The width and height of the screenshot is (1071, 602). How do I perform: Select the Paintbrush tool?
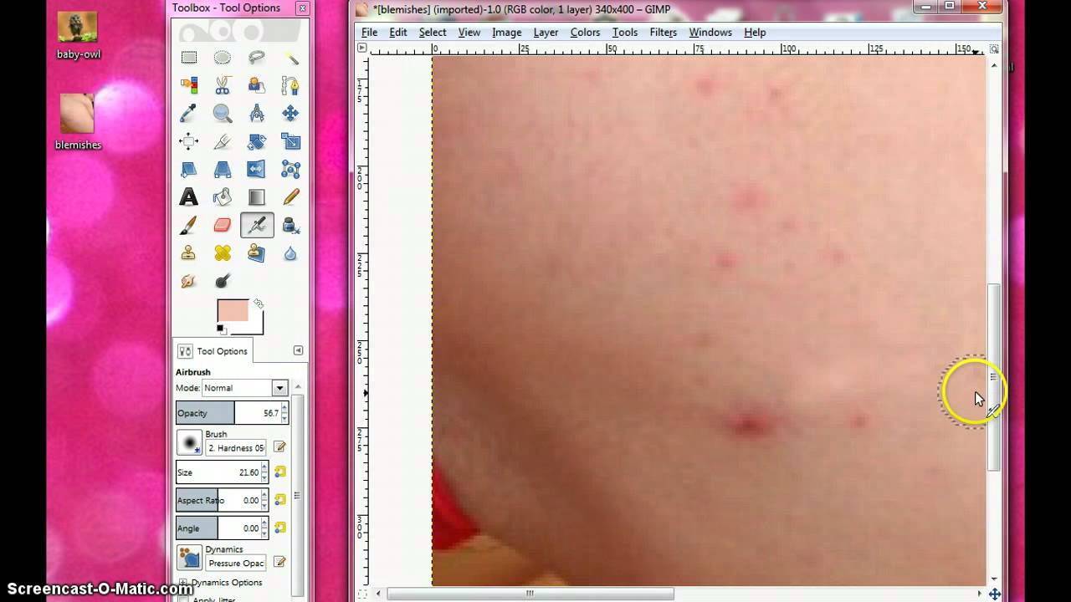click(189, 225)
